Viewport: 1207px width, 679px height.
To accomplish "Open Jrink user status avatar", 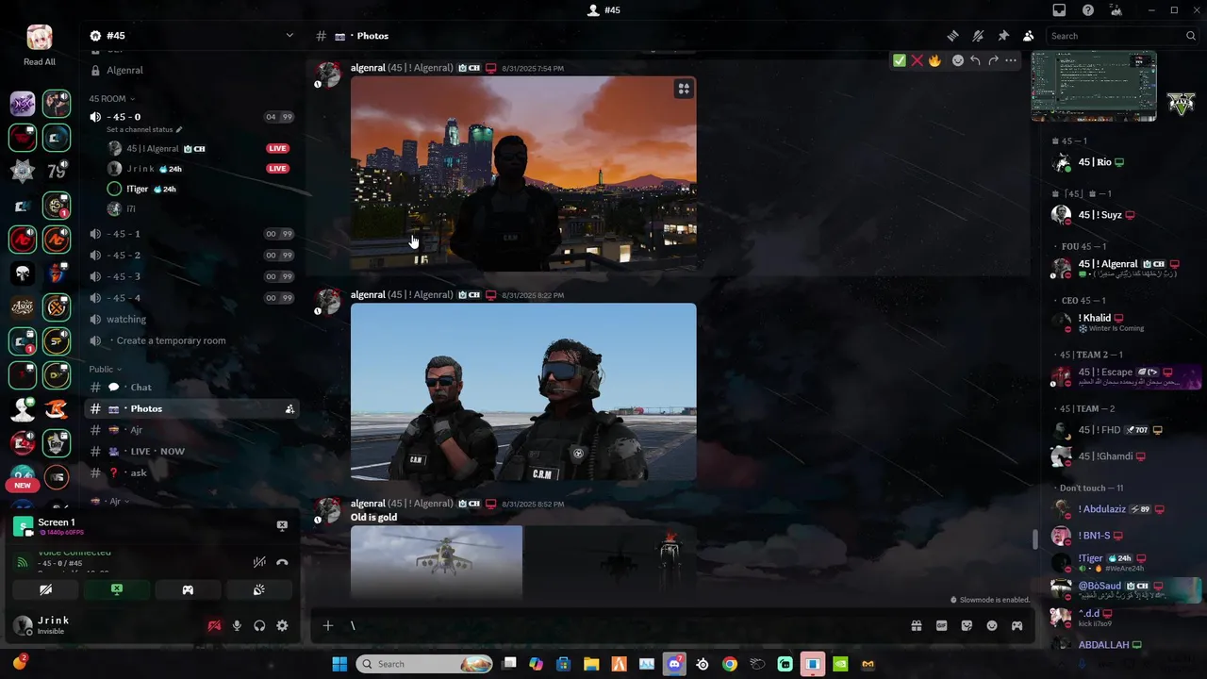I will [x=23, y=625].
